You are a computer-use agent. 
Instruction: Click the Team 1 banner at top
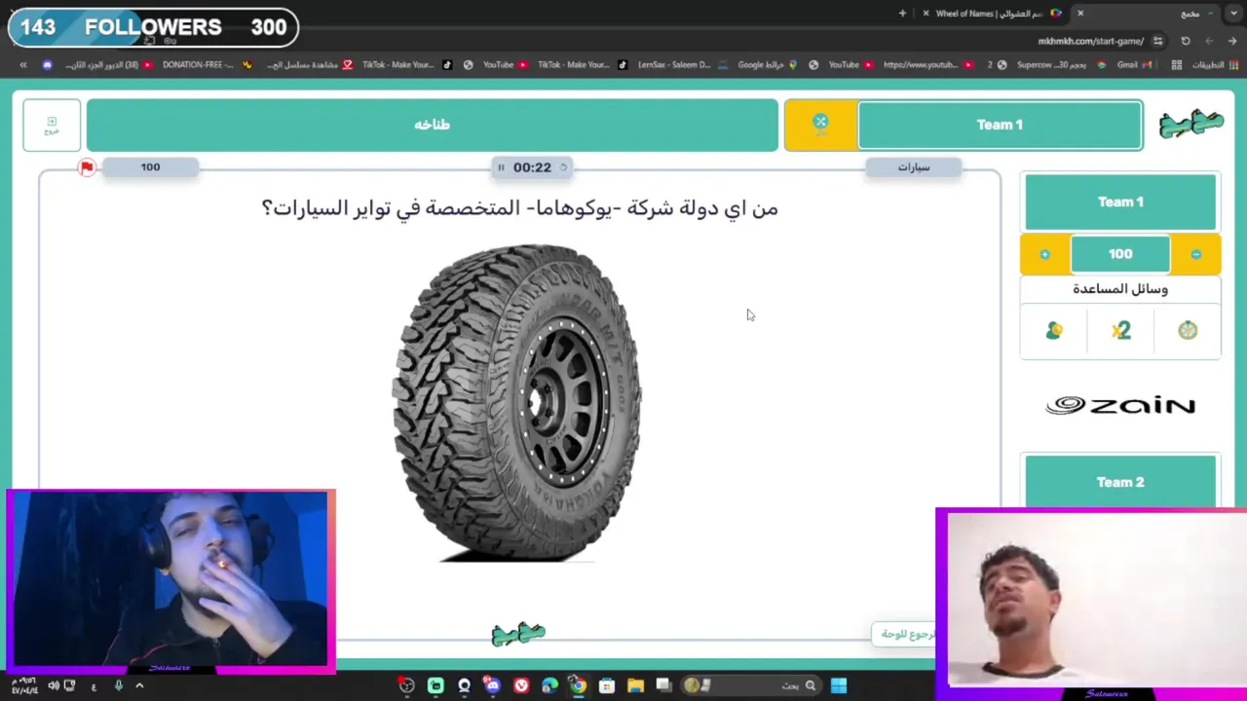[x=1000, y=126]
